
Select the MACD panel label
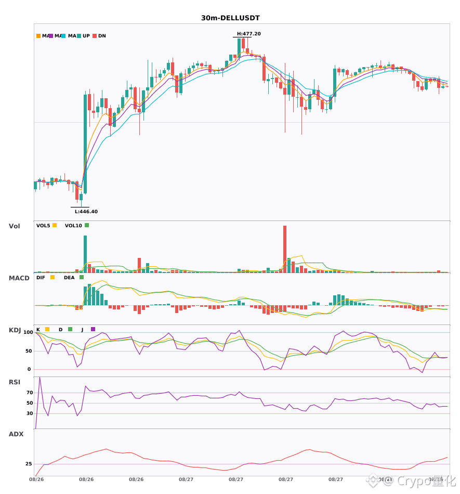click(x=19, y=278)
